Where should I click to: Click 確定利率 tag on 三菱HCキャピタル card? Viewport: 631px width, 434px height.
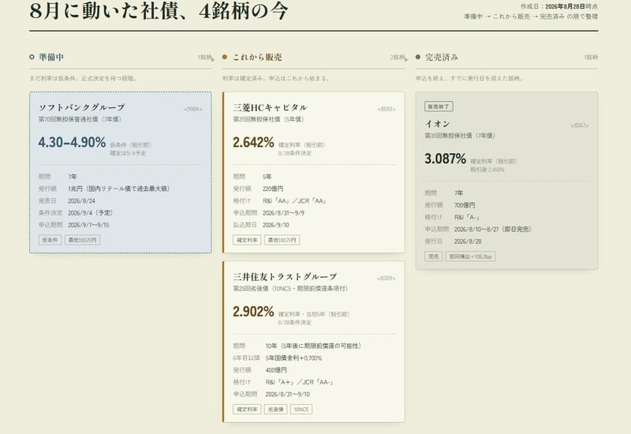pyautogui.click(x=247, y=240)
